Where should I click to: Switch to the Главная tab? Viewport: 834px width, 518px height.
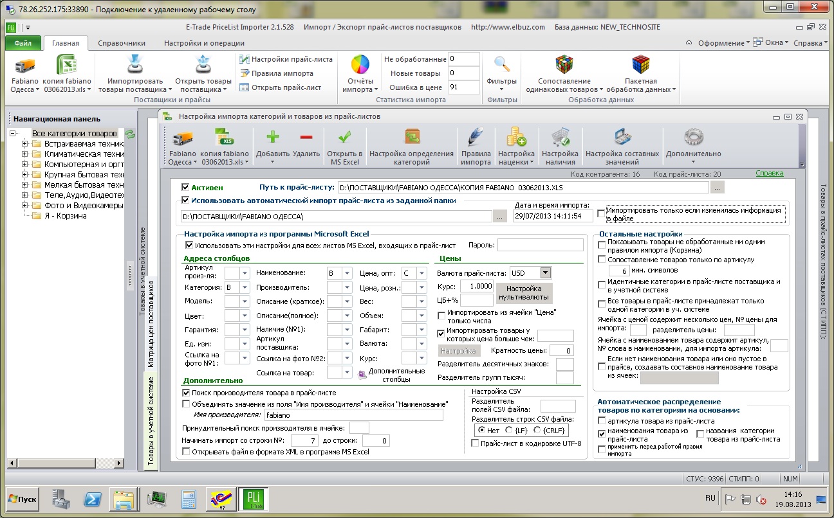point(66,43)
